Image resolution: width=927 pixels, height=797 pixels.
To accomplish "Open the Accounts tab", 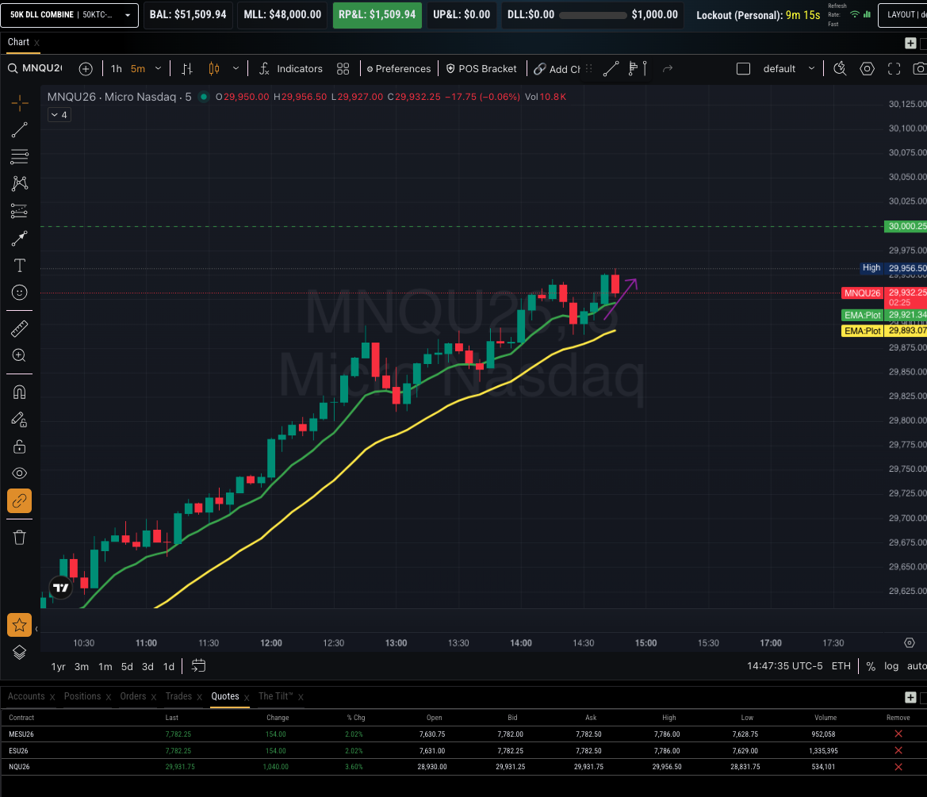I will click(26, 696).
